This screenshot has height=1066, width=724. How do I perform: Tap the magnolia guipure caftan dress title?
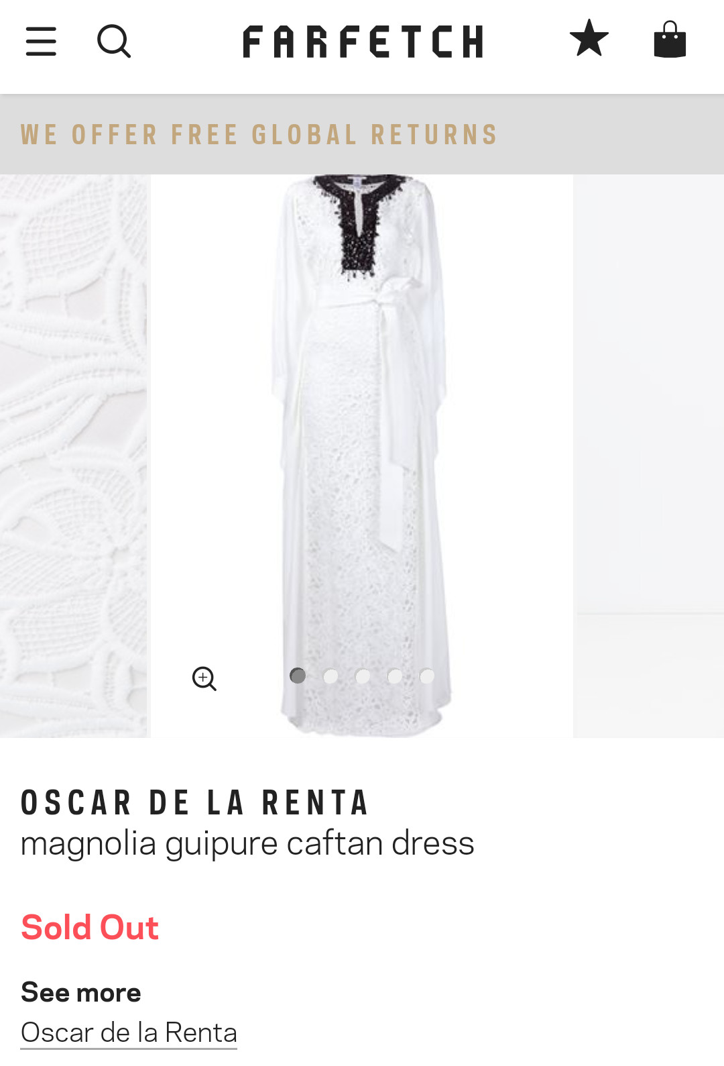(x=247, y=844)
